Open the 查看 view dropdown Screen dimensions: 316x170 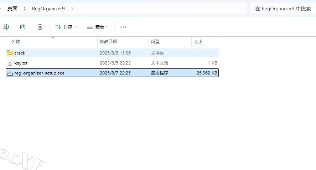[98, 27]
